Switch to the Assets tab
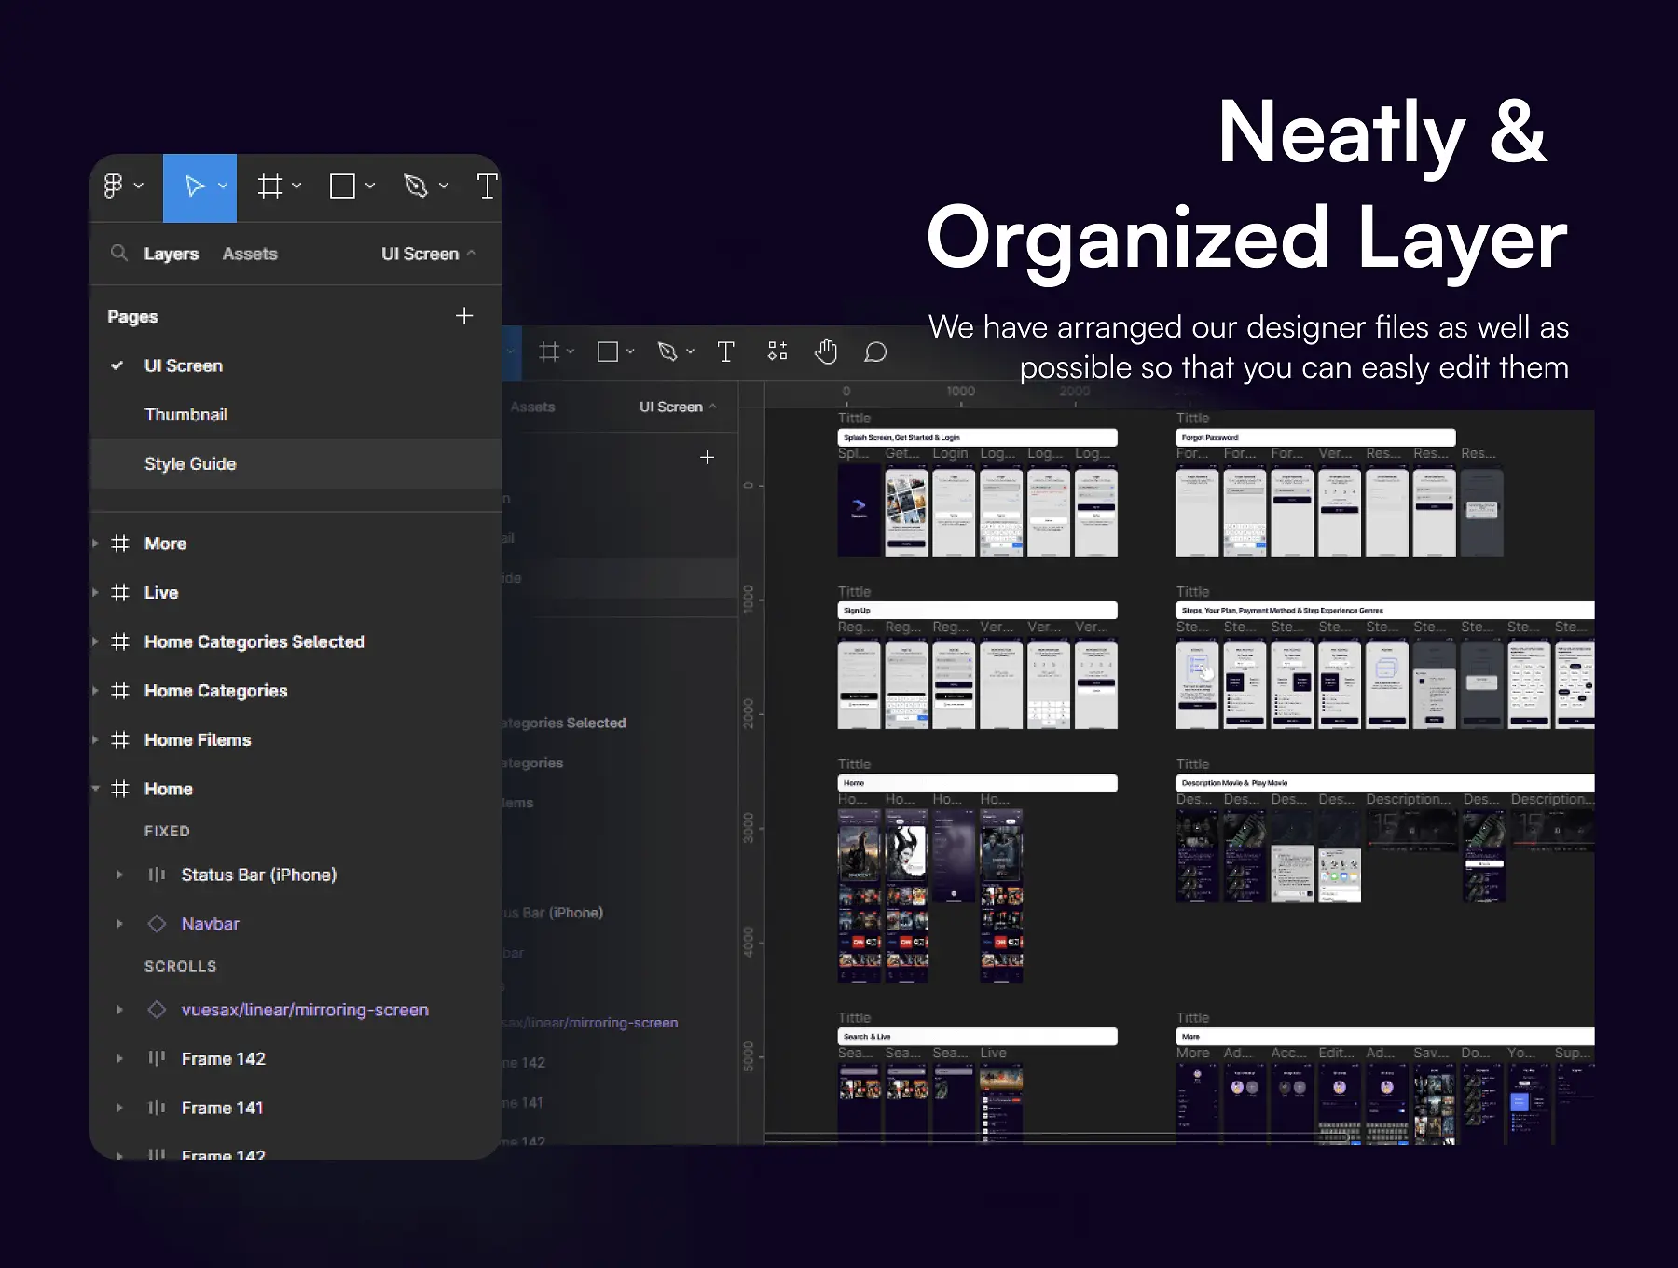Screen dimensions: 1678x1268 pos(250,254)
